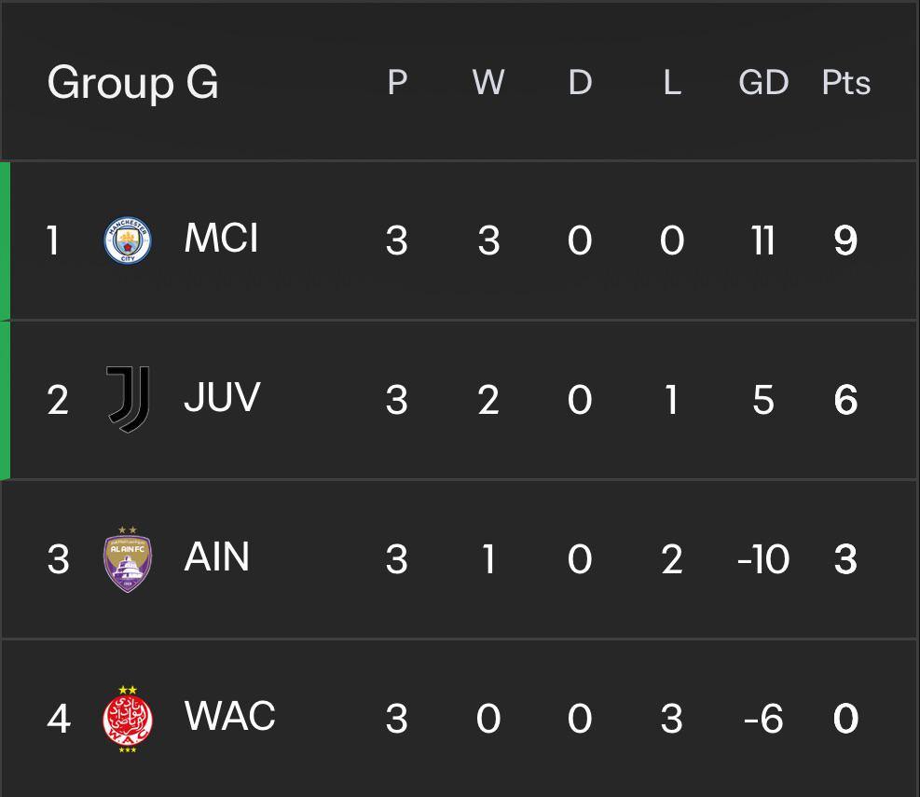Open the JUV team name
The width and height of the screenshot is (920, 797).
tap(223, 398)
